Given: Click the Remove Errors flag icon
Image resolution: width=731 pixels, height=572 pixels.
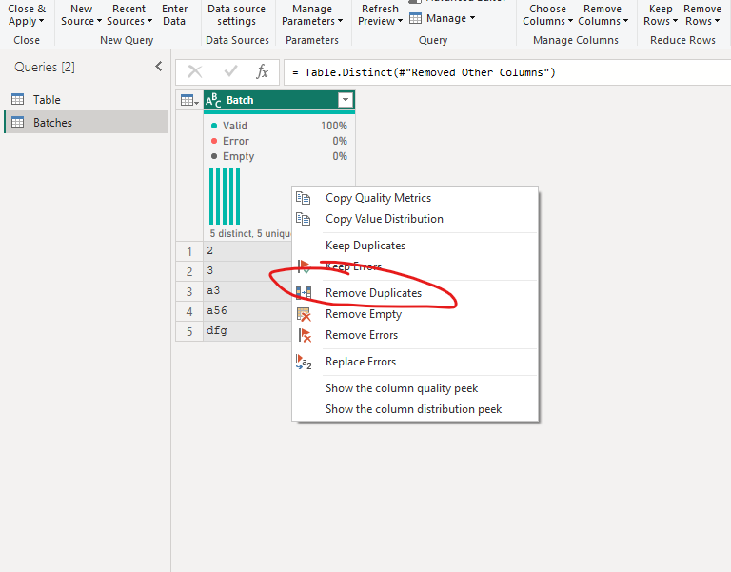Looking at the screenshot, I should 305,335.
